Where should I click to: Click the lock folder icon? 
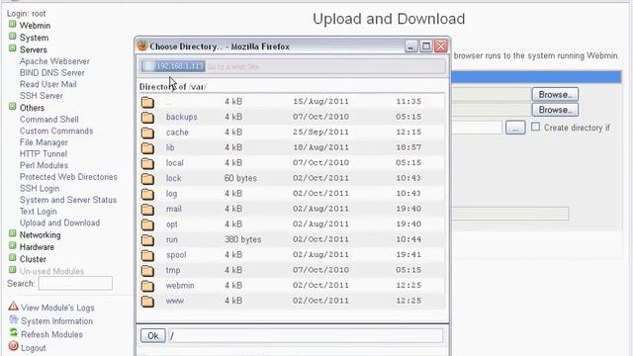(147, 178)
